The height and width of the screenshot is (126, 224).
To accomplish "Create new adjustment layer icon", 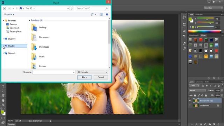I will pyautogui.click(x=205, y=125).
